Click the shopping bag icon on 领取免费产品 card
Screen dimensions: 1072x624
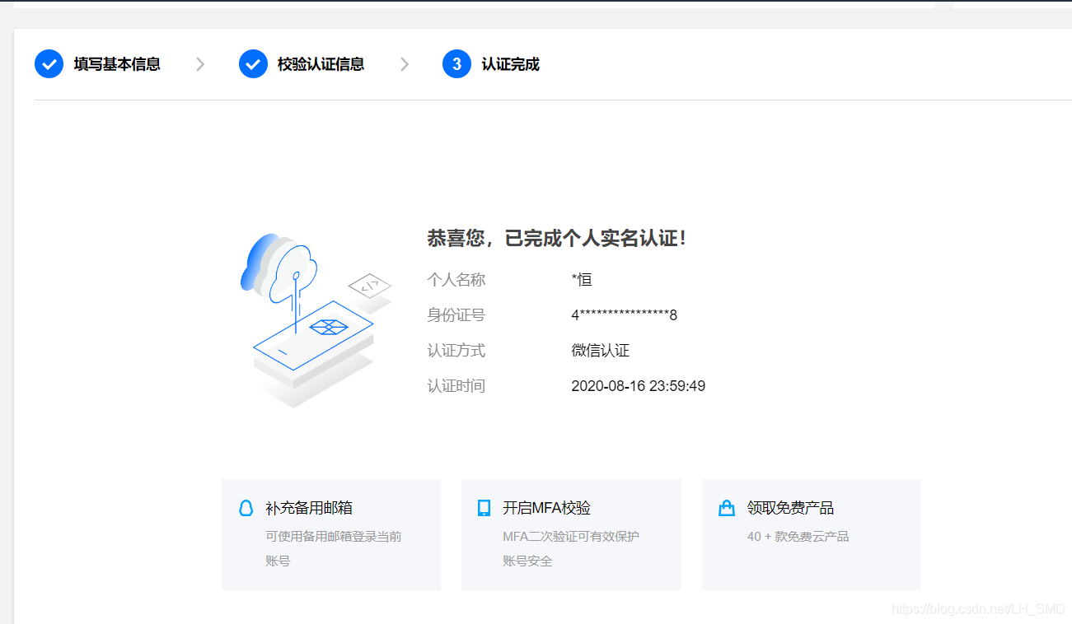(726, 507)
